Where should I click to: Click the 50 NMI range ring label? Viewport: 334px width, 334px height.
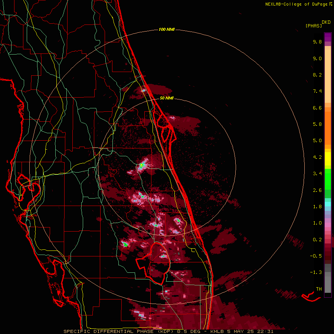167,98
